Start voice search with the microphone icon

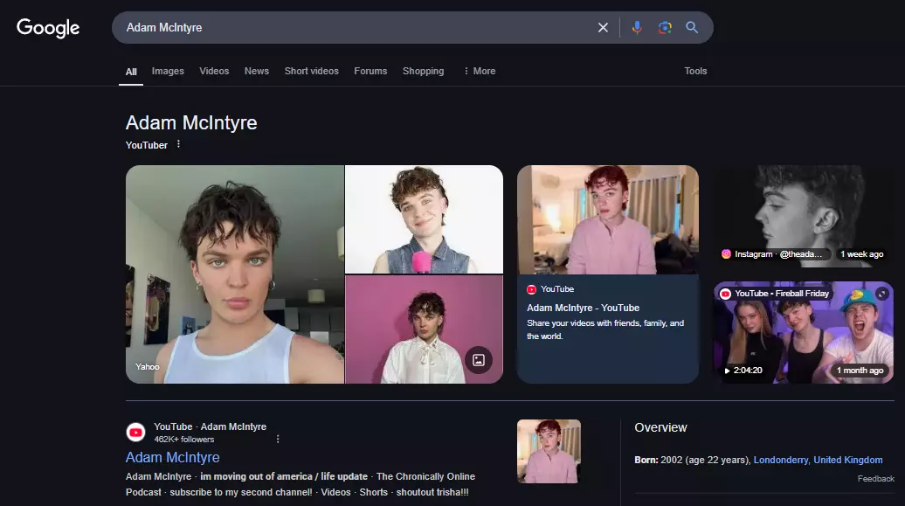click(x=637, y=28)
